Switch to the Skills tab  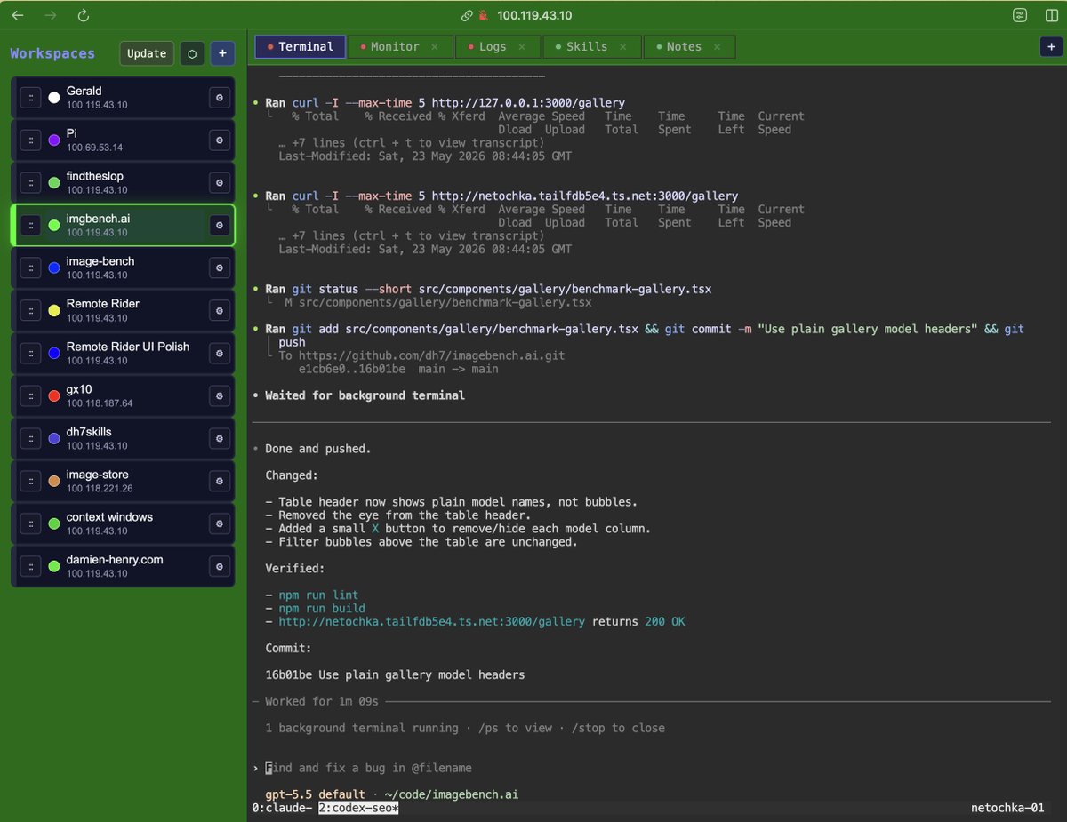click(591, 46)
